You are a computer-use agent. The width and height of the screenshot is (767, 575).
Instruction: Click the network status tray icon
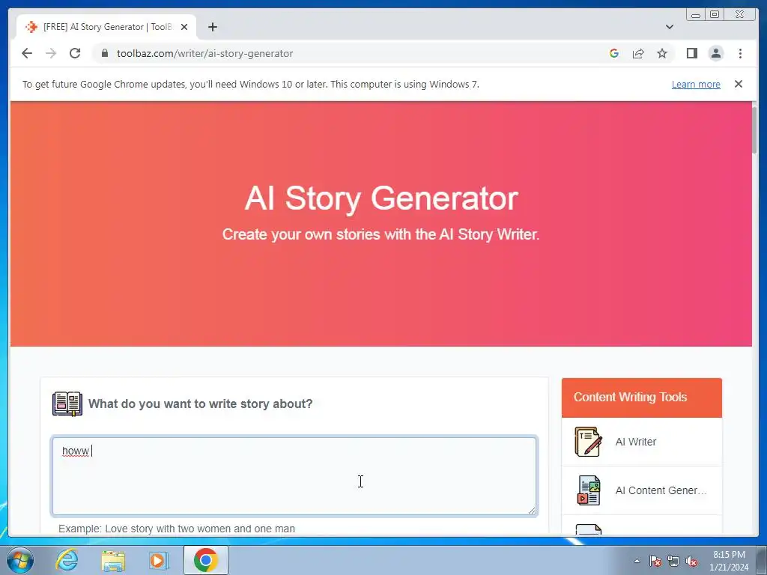pos(673,561)
